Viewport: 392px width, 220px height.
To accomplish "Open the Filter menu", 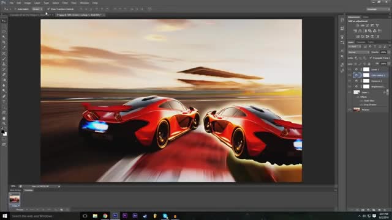I will 65,3.
